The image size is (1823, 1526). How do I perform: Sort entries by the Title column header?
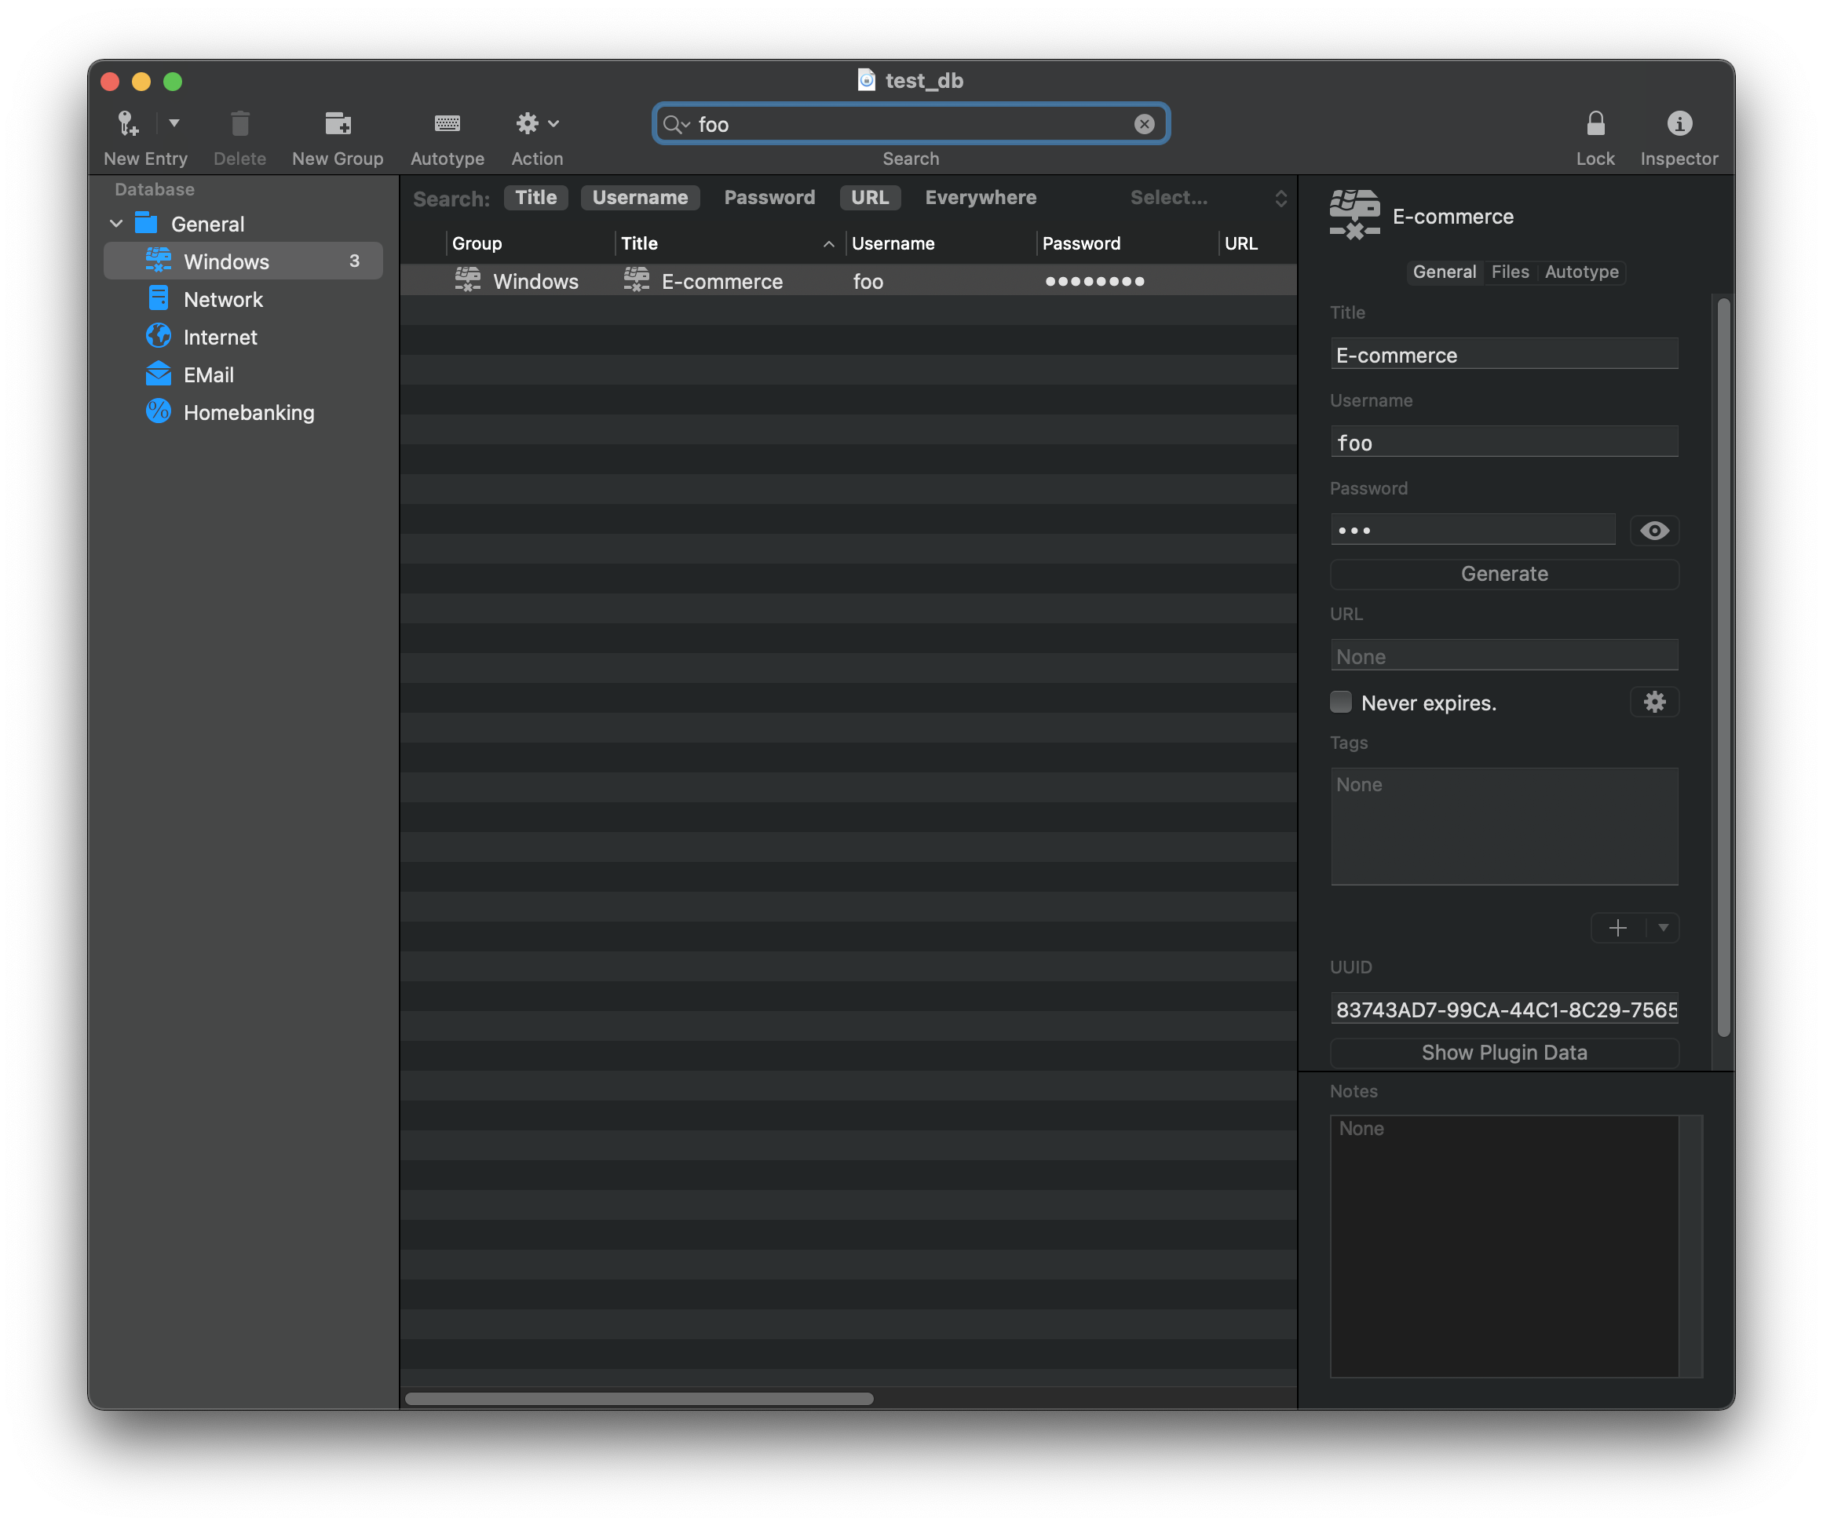(640, 243)
